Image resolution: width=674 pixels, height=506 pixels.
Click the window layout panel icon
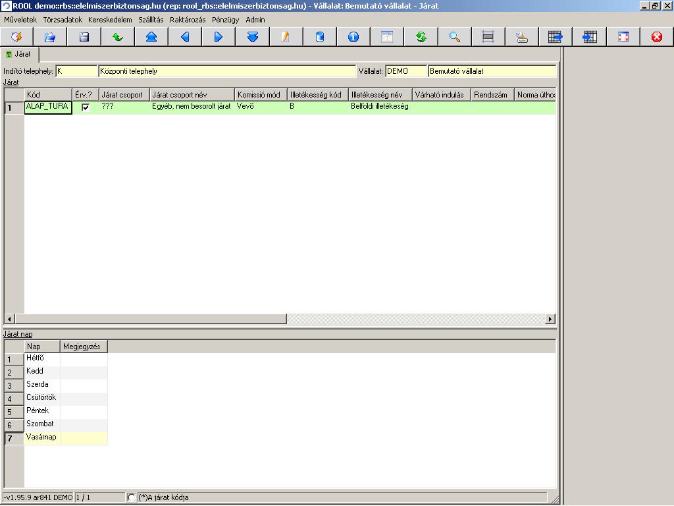[x=387, y=37]
